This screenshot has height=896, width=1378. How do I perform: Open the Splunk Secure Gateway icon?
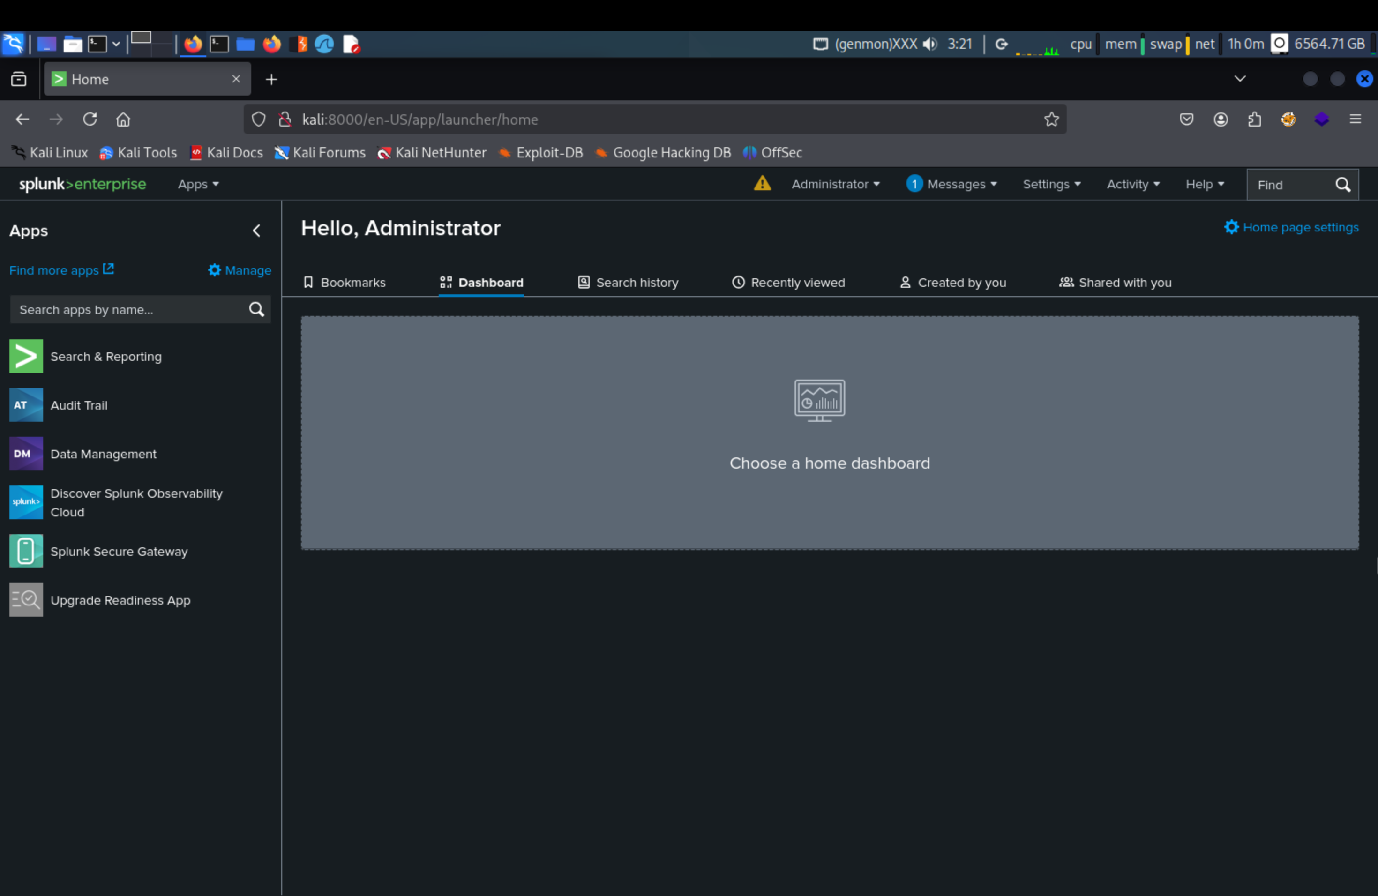26,551
